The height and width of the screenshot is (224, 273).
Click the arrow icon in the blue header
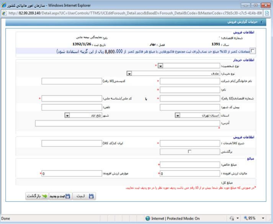pyautogui.click(x=262, y=22)
